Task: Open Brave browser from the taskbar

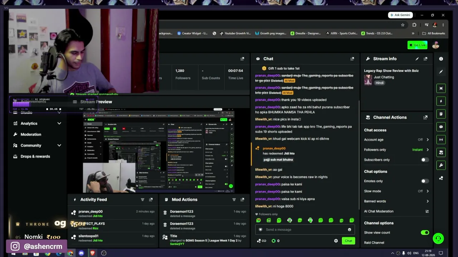Action: coord(92,253)
